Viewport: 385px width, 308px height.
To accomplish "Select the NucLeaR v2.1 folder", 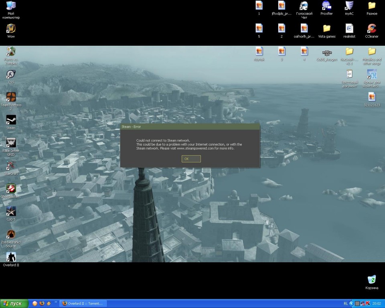I will click(349, 56).
